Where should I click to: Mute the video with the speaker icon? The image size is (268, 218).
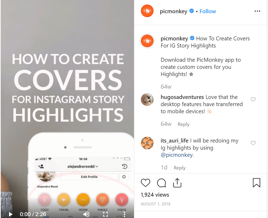point(86,214)
